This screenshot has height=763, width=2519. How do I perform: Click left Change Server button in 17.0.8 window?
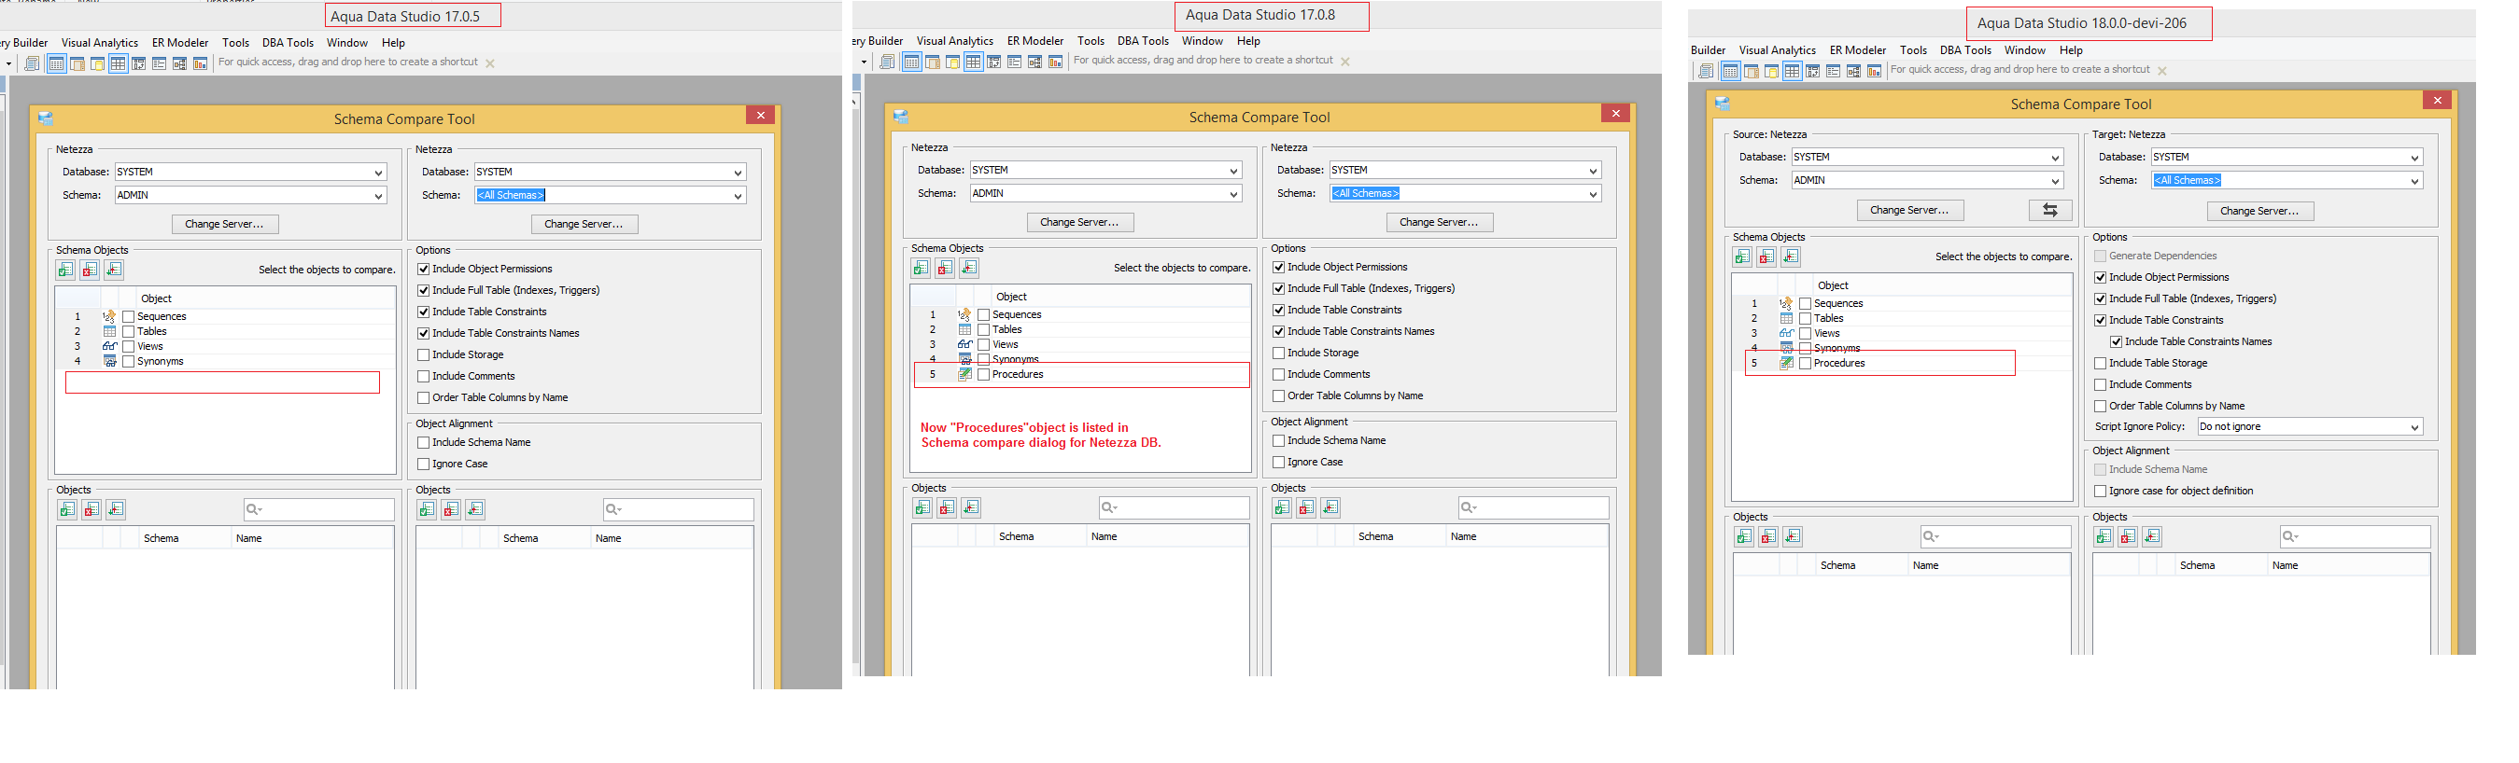click(1080, 222)
